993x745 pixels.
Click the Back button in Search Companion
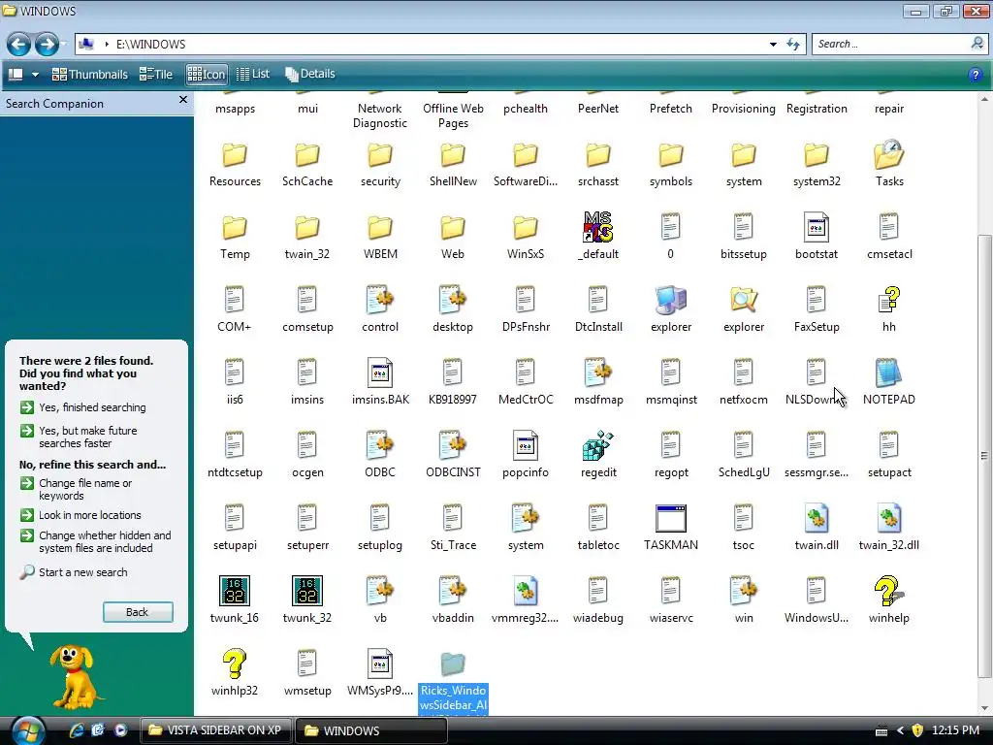(x=138, y=612)
